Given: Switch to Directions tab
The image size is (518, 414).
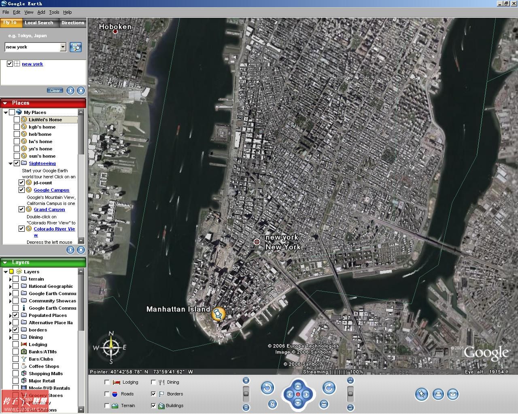Looking at the screenshot, I should click(x=73, y=23).
